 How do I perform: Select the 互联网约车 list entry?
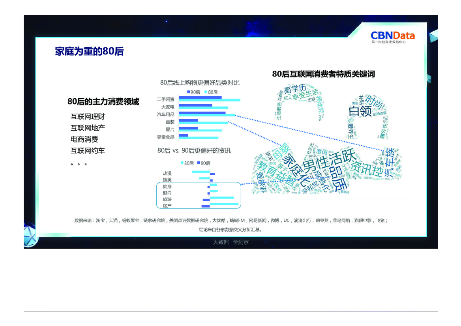[88, 151]
